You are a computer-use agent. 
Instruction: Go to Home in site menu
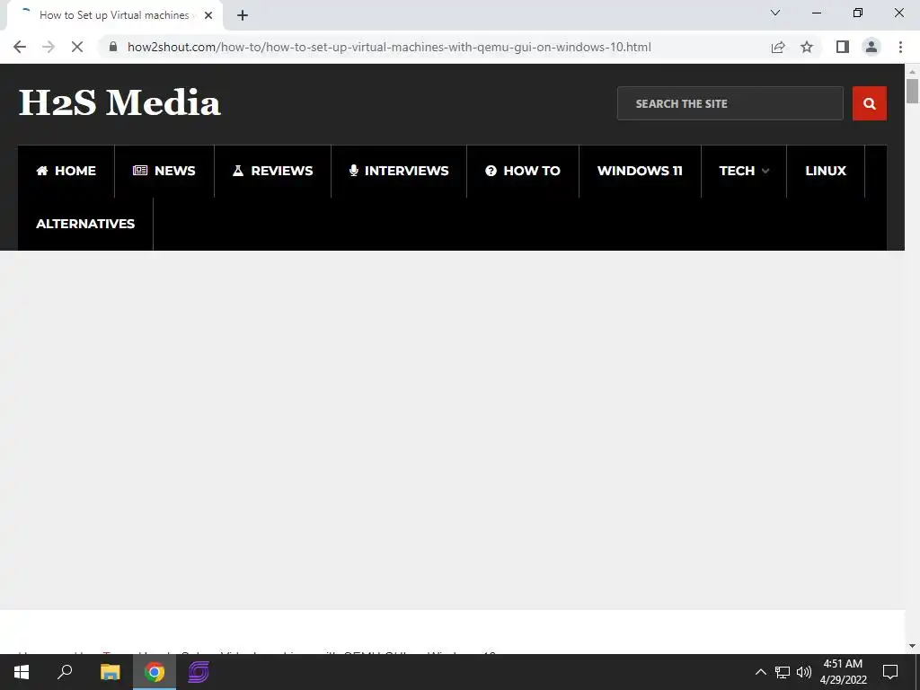66,171
